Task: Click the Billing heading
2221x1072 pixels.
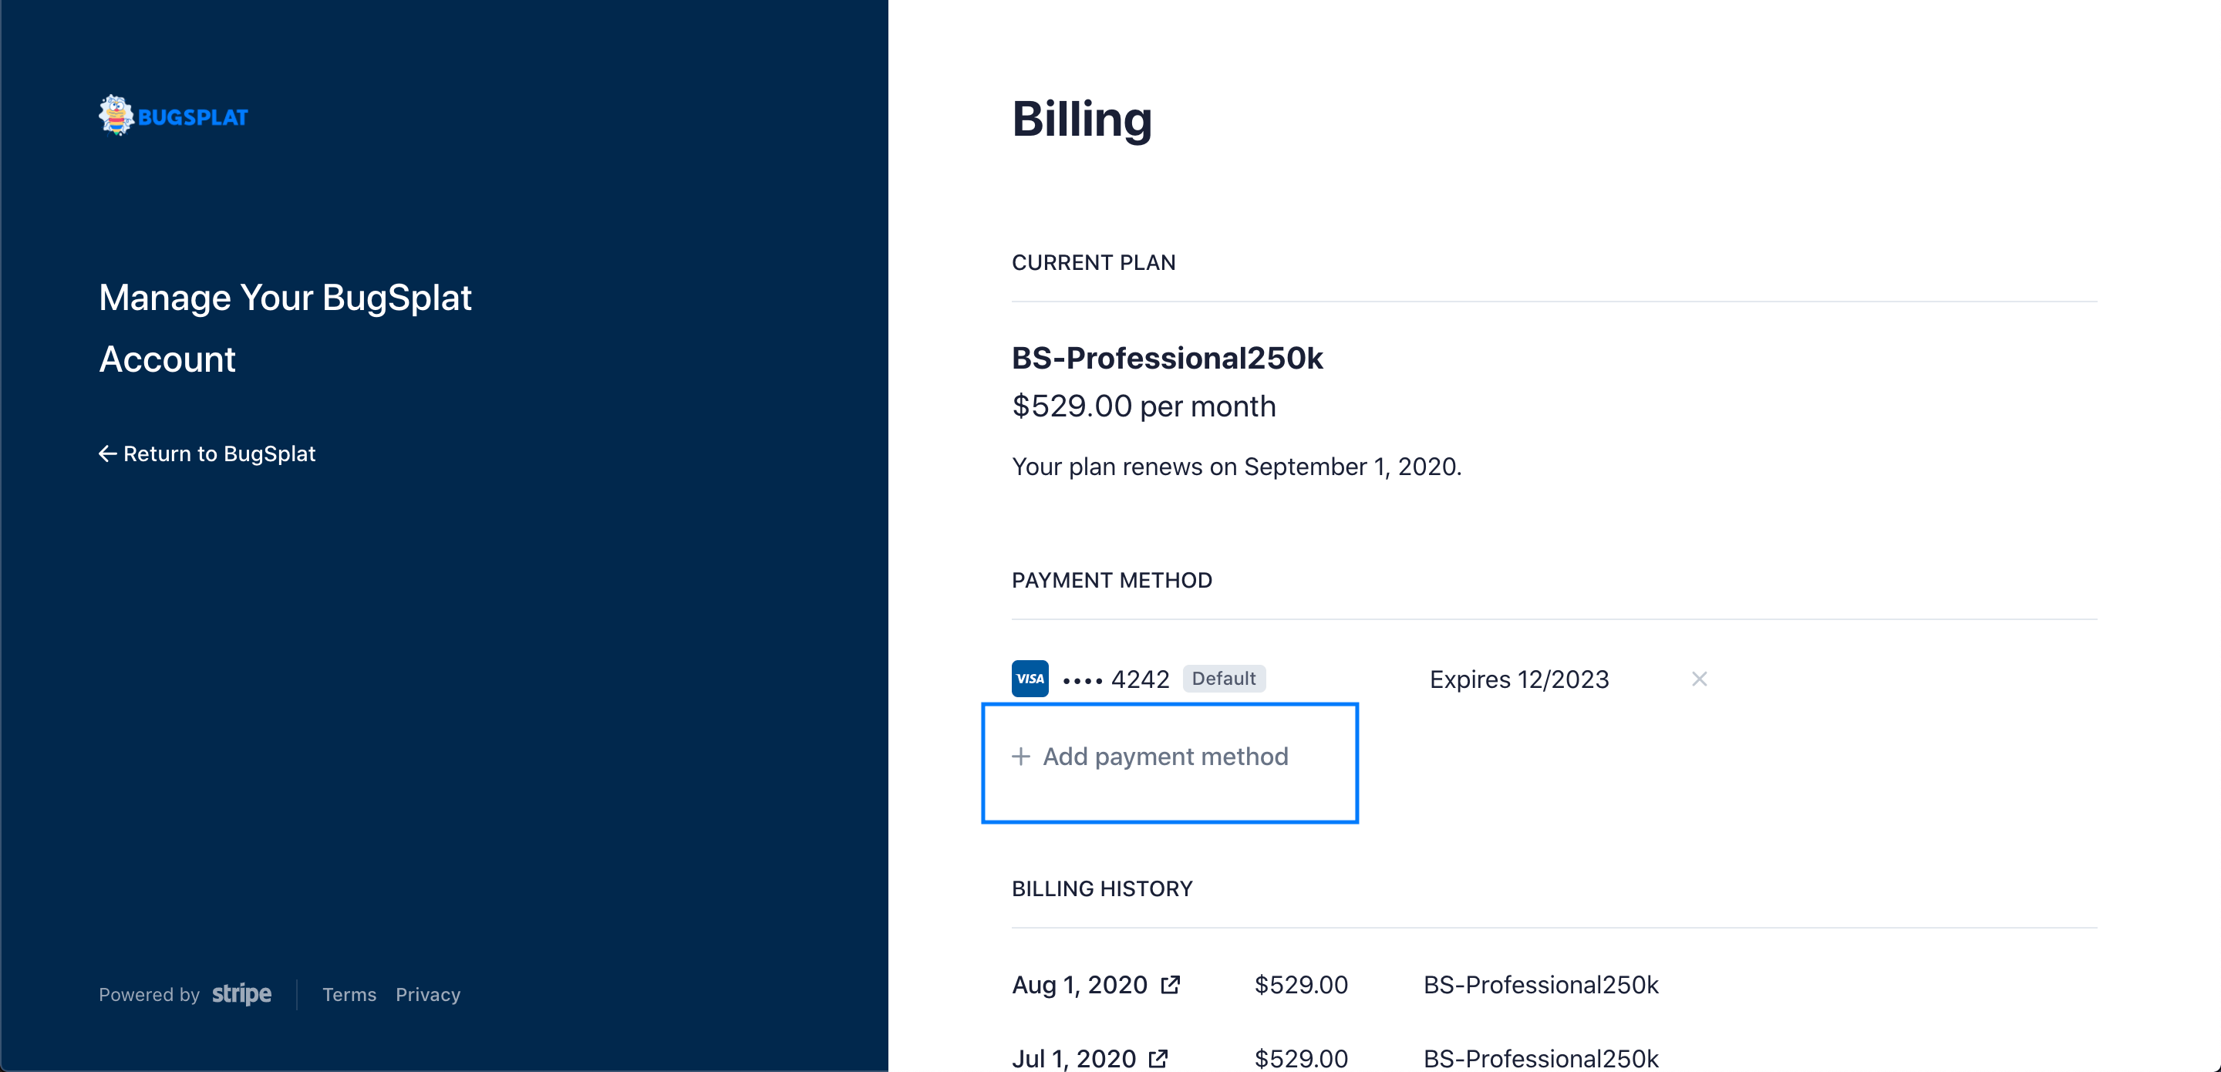Action: 1081,119
